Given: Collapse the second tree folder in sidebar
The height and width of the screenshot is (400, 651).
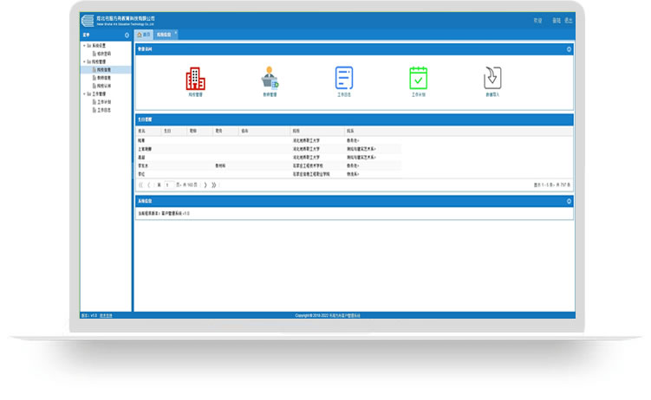Looking at the screenshot, I should point(84,61).
